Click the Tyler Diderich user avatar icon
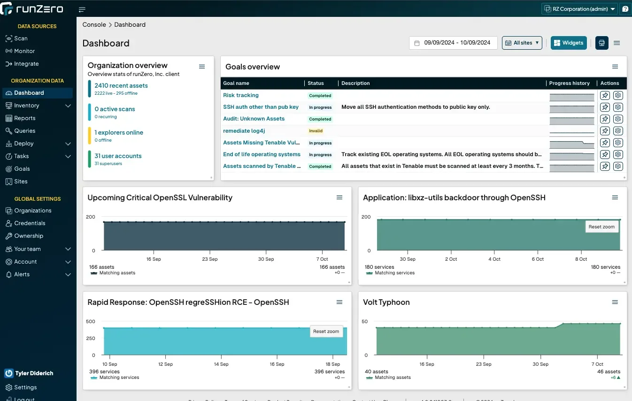Viewport: 632px width, 401px height. 8,373
